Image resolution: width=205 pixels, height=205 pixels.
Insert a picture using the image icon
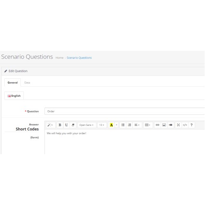(x=164, y=125)
